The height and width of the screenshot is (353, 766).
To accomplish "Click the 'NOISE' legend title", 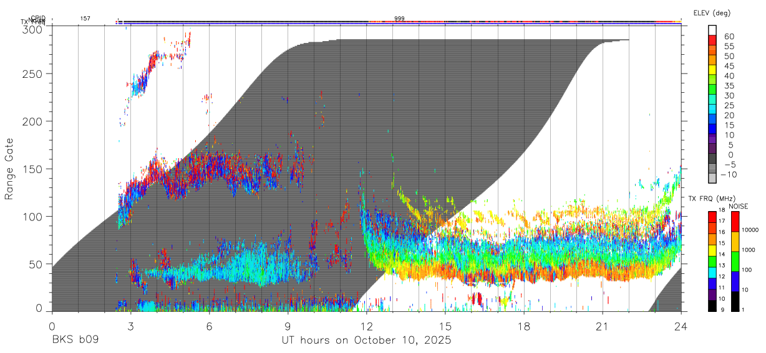I will tap(739, 206).
